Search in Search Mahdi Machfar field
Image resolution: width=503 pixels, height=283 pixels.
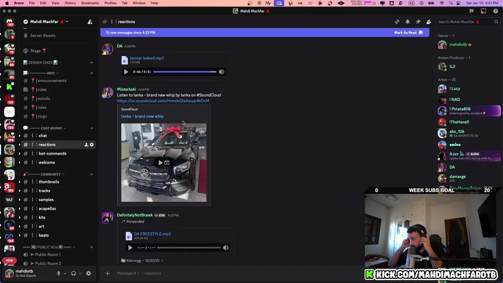coord(468,22)
